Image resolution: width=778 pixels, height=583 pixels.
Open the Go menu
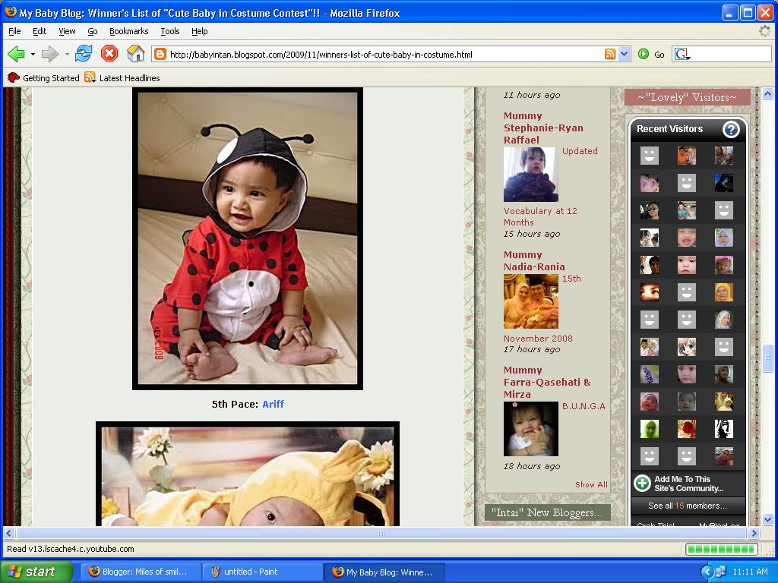(x=92, y=31)
